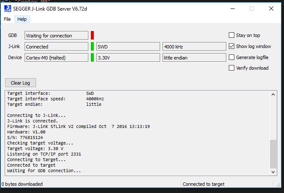Click the log line Listening on TCP/IP port 2331
This screenshot has width=284, height=193.
44,154
